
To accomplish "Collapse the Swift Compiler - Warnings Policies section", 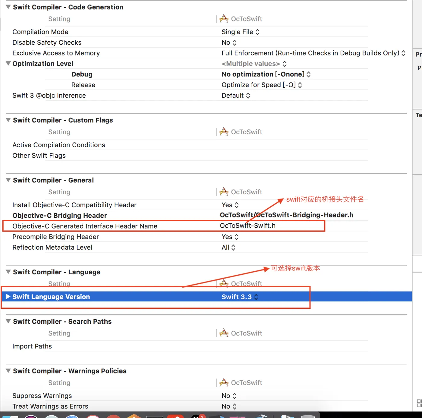I will pos(8,370).
